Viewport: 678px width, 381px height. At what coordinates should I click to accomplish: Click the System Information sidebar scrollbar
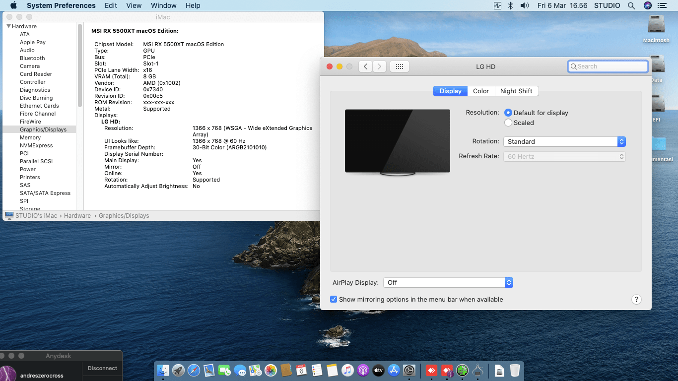tap(79, 65)
